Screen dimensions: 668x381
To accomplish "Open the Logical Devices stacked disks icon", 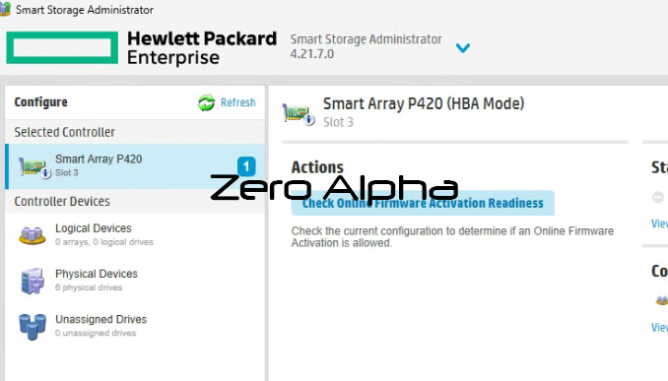I will point(32,235).
